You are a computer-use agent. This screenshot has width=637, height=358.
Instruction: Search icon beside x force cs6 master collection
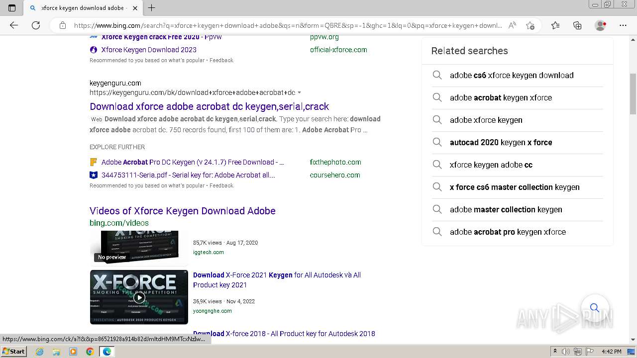pyautogui.click(x=437, y=187)
